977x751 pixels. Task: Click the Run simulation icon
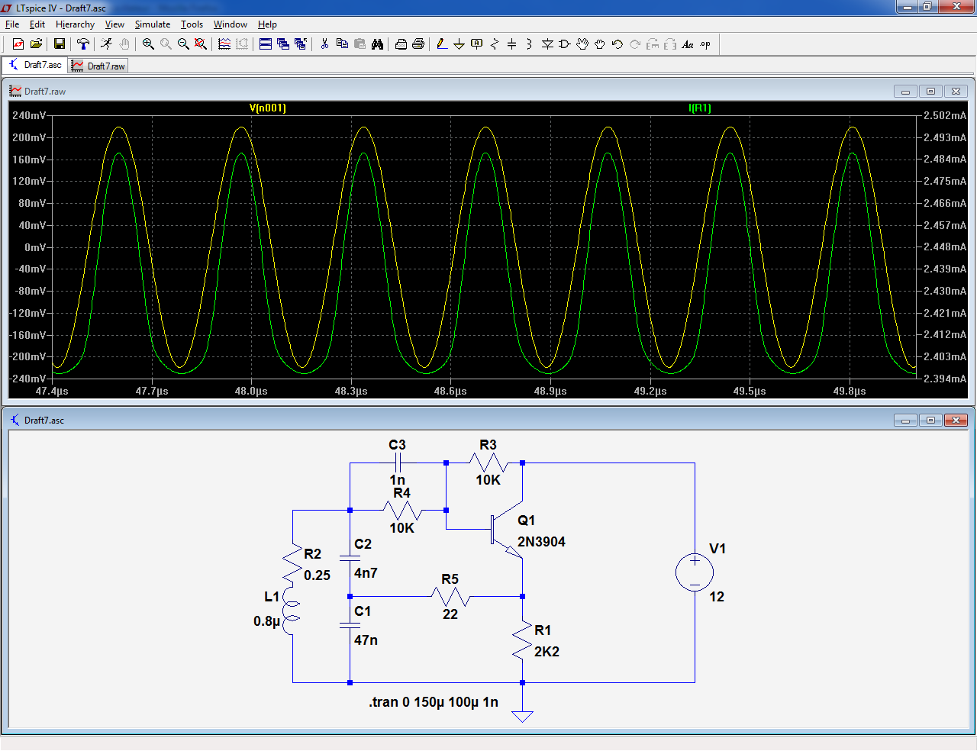(106, 44)
